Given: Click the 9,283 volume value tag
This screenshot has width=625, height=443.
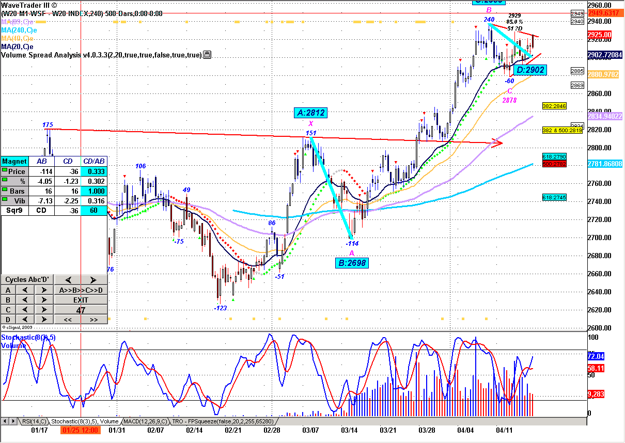Looking at the screenshot, I should coord(596,394).
